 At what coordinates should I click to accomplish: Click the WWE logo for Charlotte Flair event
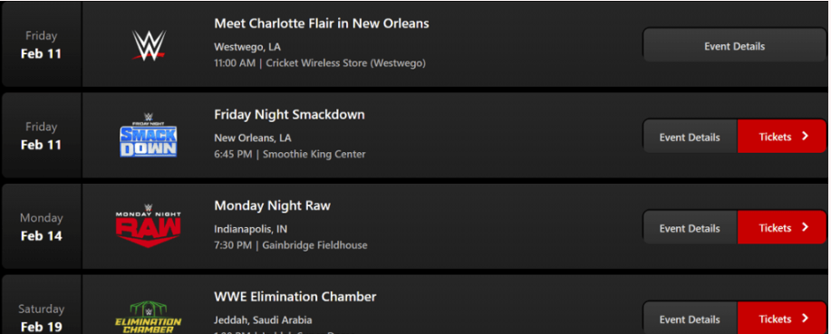[x=149, y=45]
